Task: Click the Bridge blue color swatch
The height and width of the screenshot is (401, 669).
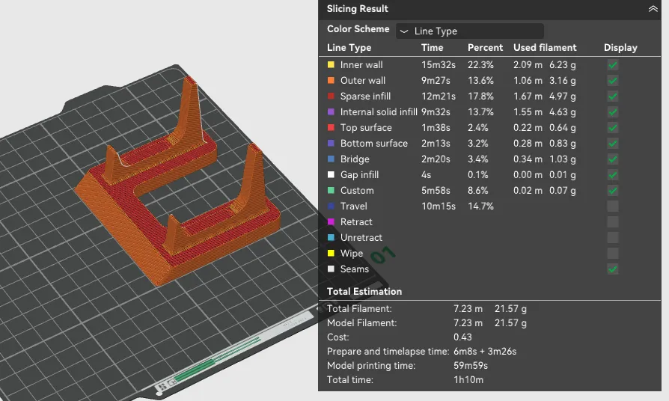Action: pyautogui.click(x=331, y=159)
